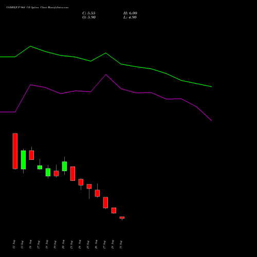This screenshot has height=257, width=257.
Task: Click the "25 Aug" date label
Action: 88,244
